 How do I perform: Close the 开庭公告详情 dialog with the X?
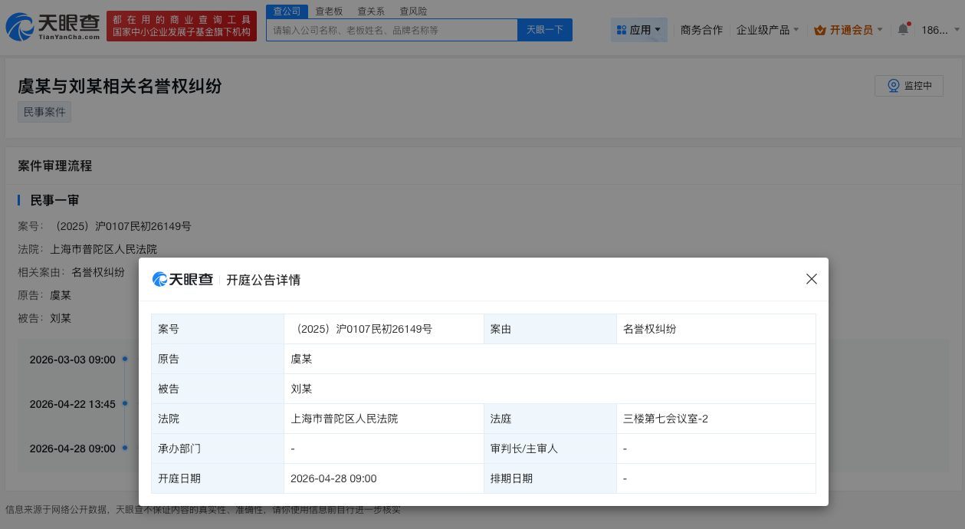coord(811,279)
